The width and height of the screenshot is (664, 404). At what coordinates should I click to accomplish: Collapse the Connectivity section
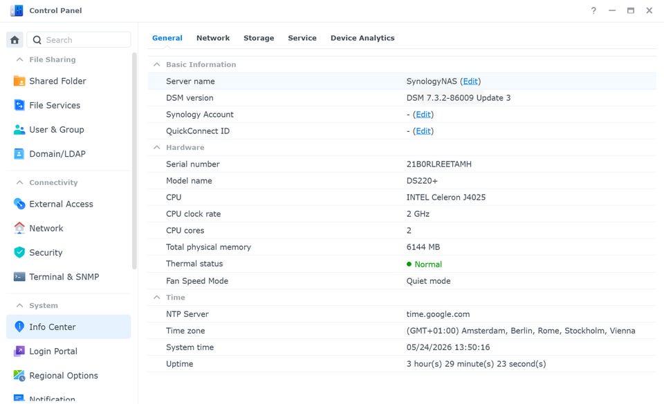pyautogui.click(x=19, y=182)
